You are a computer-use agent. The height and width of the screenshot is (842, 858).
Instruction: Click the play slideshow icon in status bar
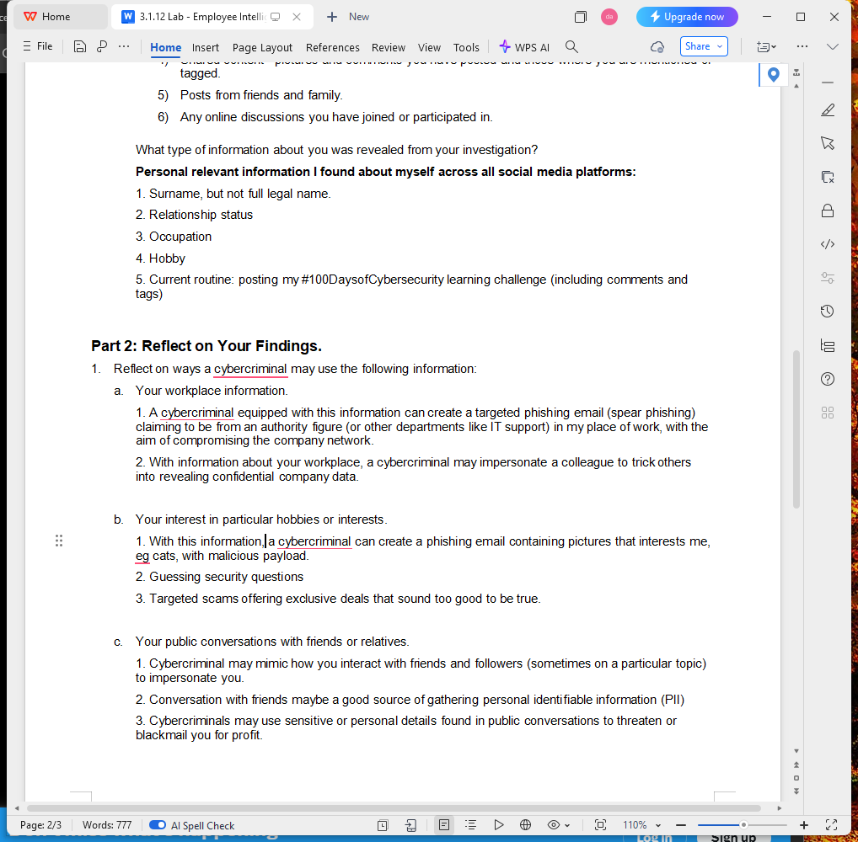498,825
